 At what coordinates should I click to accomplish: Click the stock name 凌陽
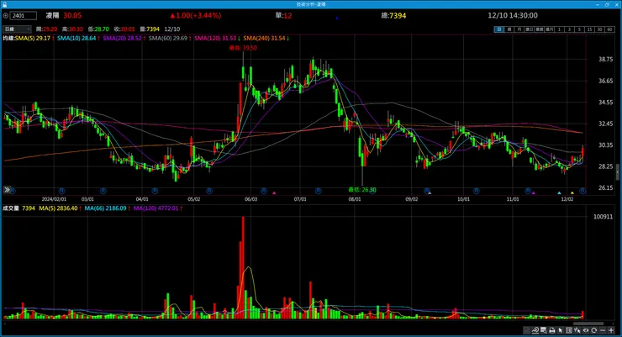pyautogui.click(x=52, y=15)
